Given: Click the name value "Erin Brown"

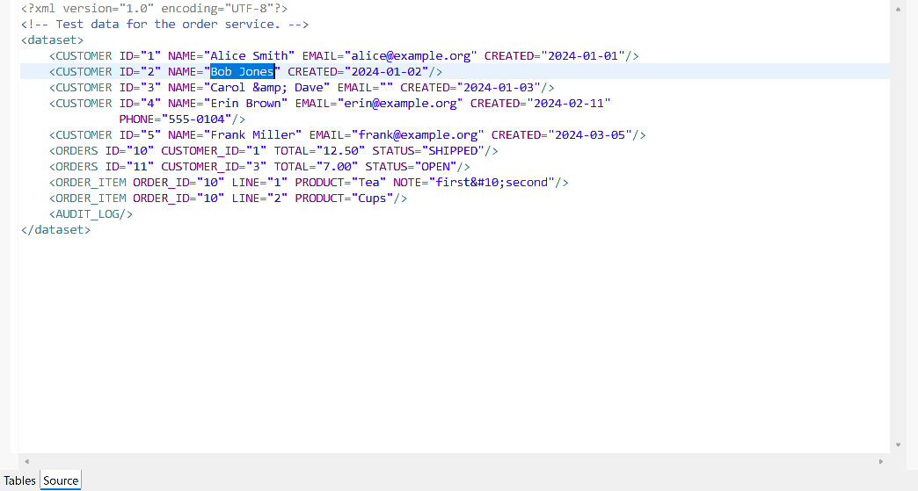Looking at the screenshot, I should point(246,103).
